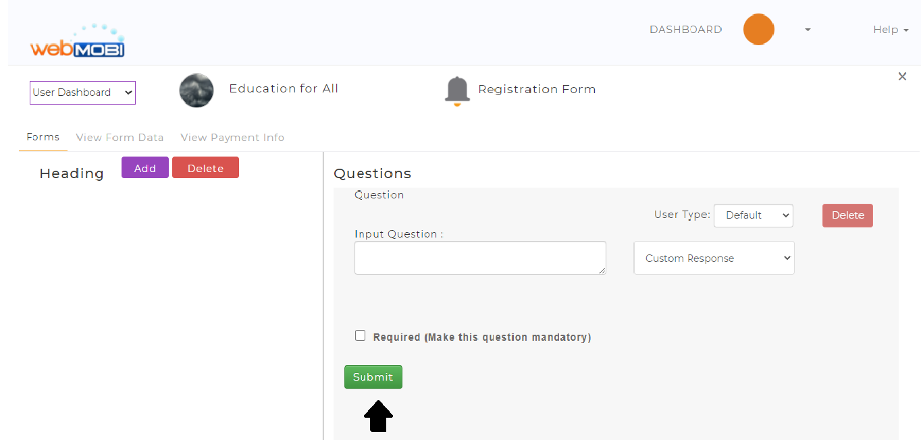The width and height of the screenshot is (921, 440).
Task: Click the Education for All round thumbnail
Action: pos(196,90)
